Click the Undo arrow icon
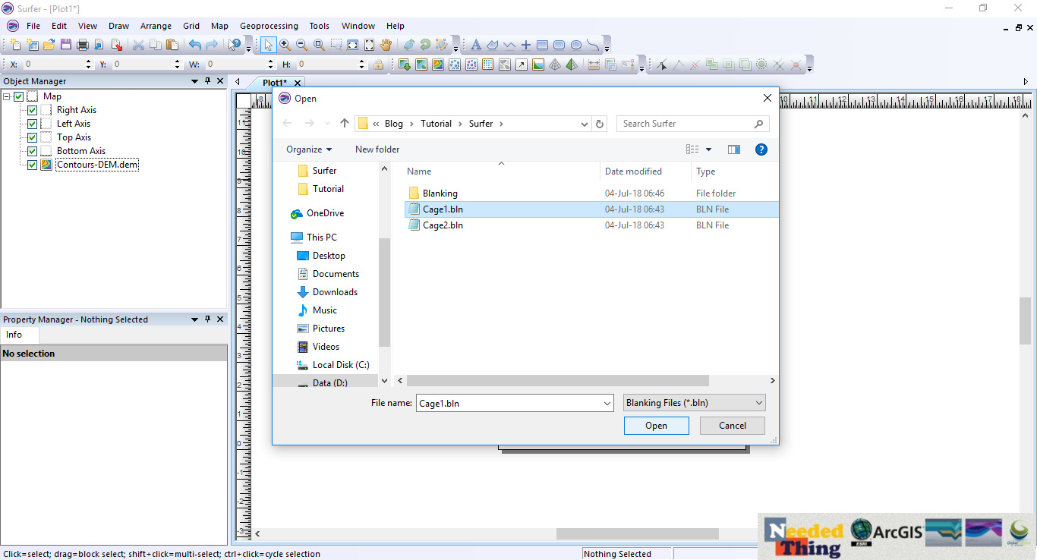The image size is (1037, 560). [195, 45]
